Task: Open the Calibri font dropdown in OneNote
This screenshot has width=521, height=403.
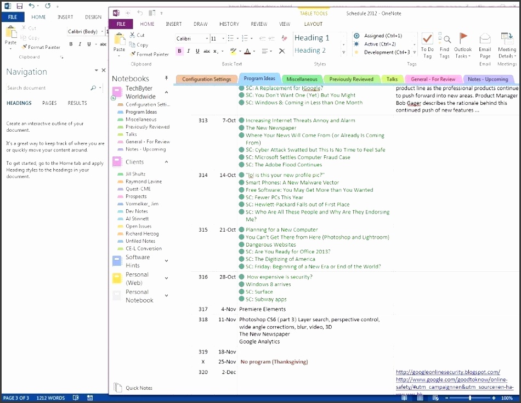Action: coord(207,38)
